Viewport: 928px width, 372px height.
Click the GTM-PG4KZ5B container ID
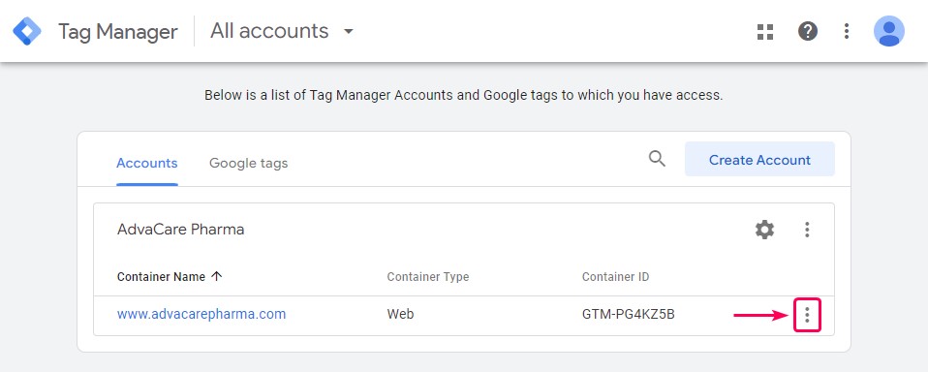629,315
